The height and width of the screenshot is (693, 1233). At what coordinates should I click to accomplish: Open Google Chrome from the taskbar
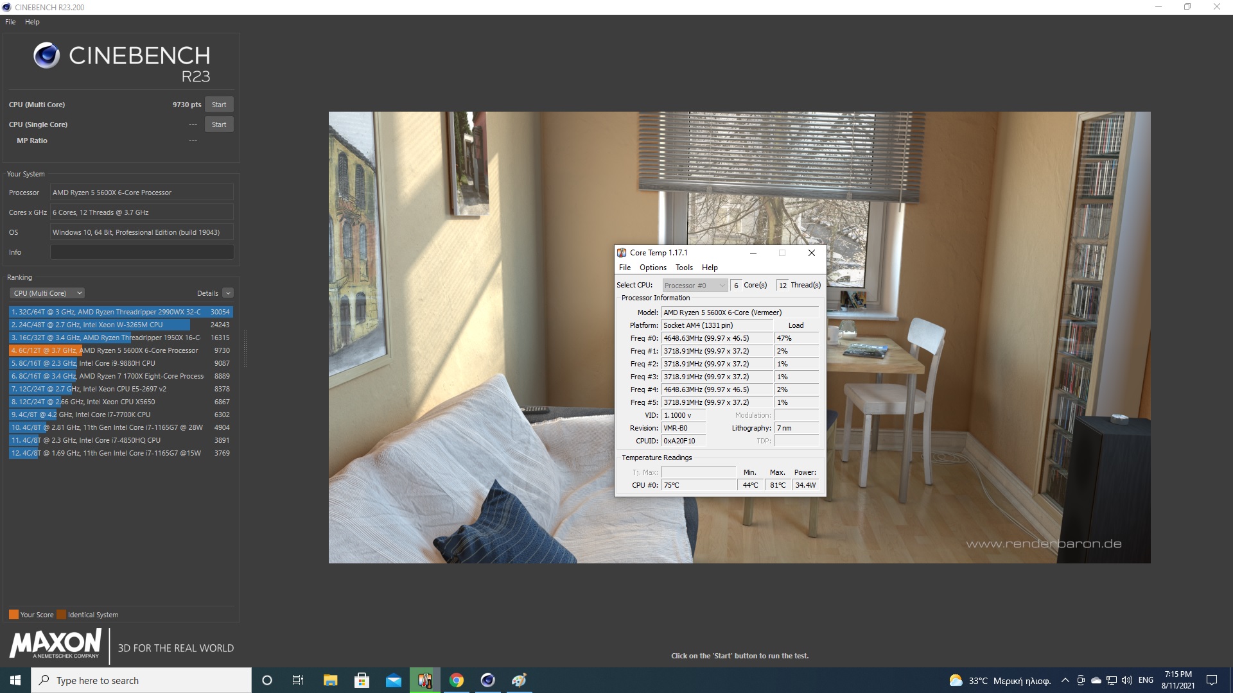(x=457, y=680)
